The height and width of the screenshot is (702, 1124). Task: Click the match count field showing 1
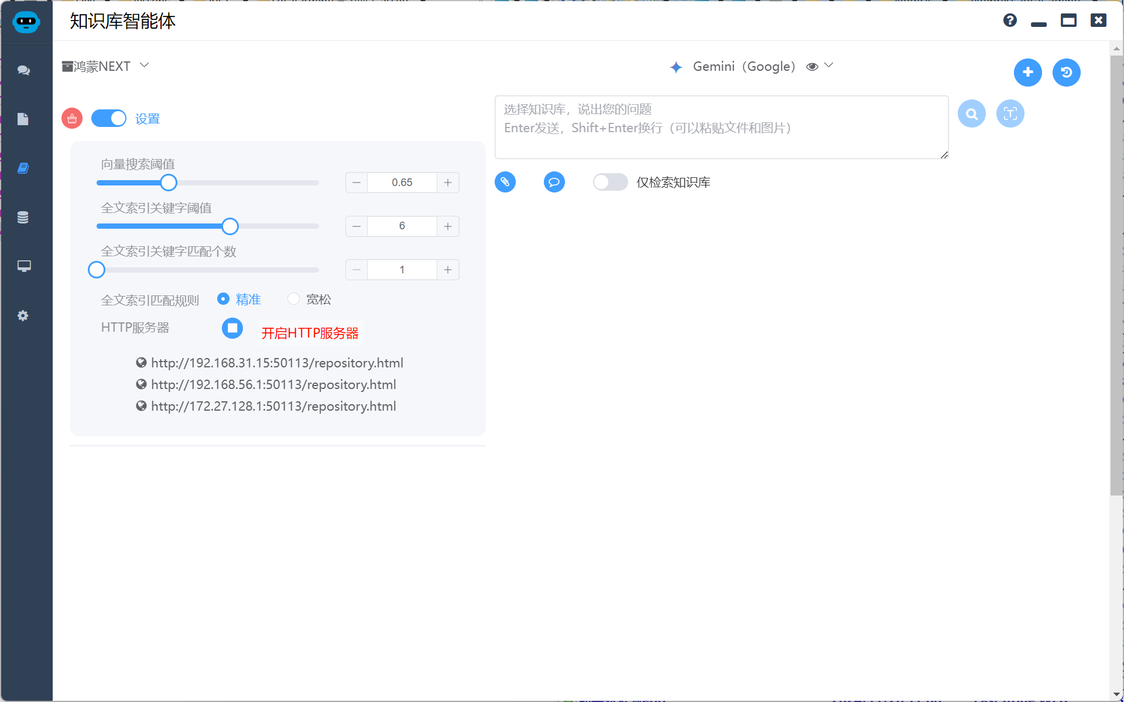click(x=402, y=270)
